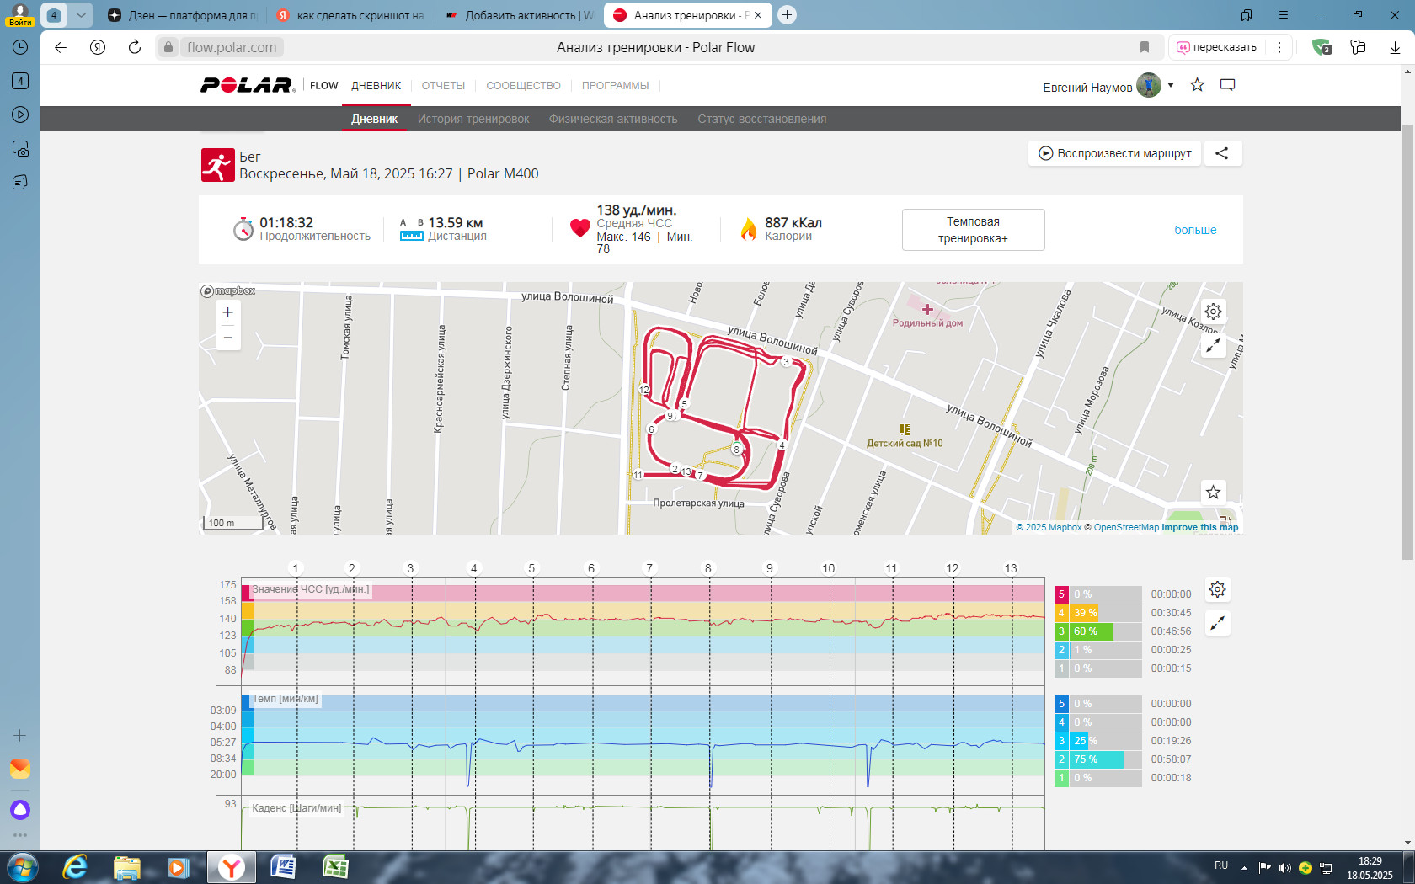Open Yandex Mail in the sidebar

(x=20, y=769)
